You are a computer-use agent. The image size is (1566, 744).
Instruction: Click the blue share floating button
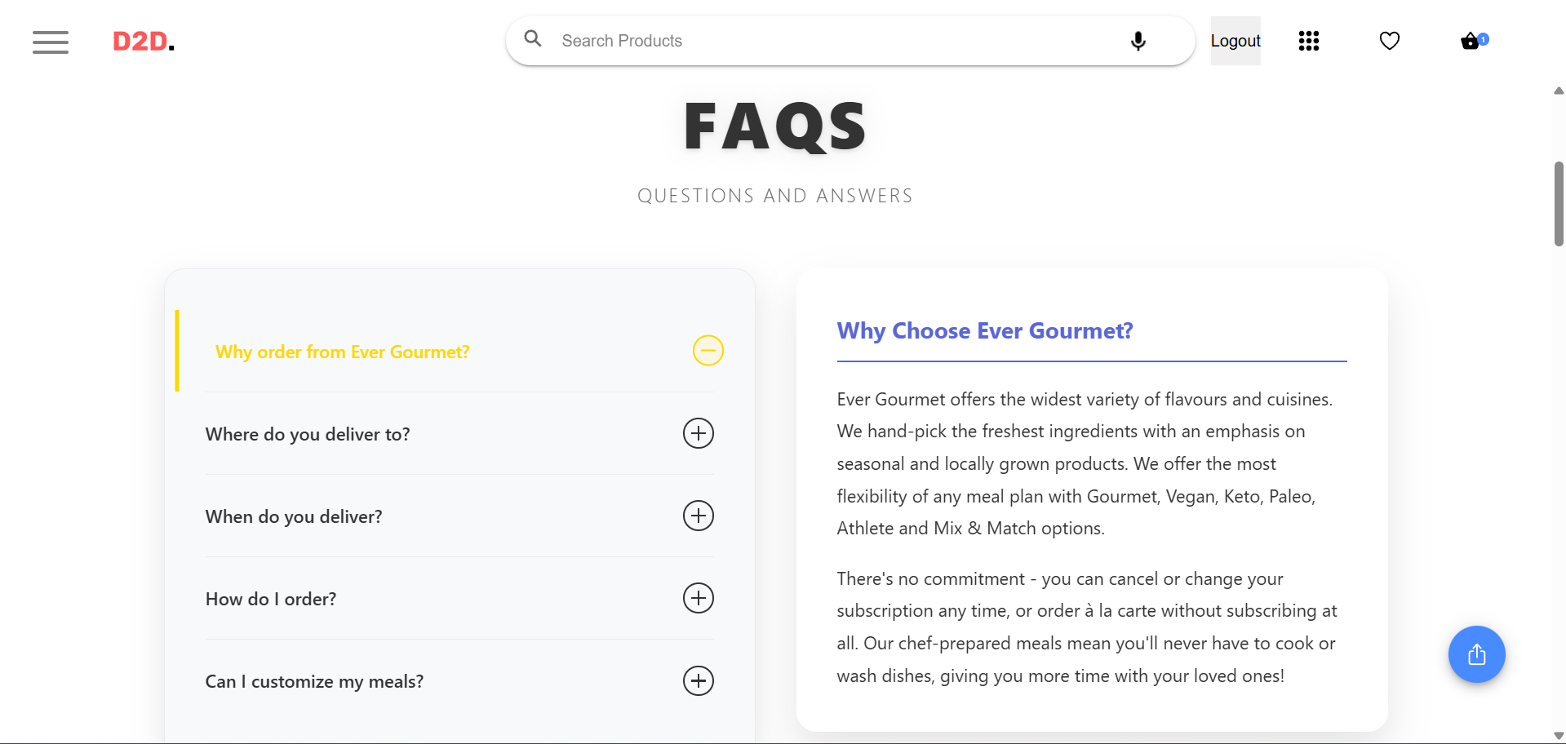coord(1476,654)
